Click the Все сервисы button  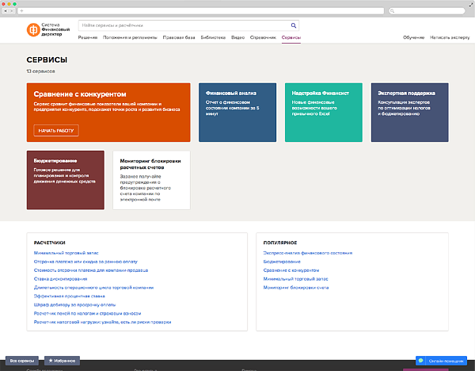(22, 361)
